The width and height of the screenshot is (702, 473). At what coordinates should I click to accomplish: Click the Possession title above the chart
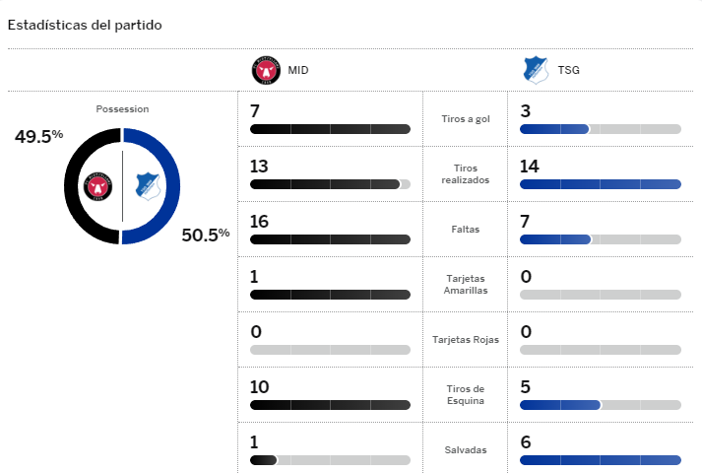122,109
